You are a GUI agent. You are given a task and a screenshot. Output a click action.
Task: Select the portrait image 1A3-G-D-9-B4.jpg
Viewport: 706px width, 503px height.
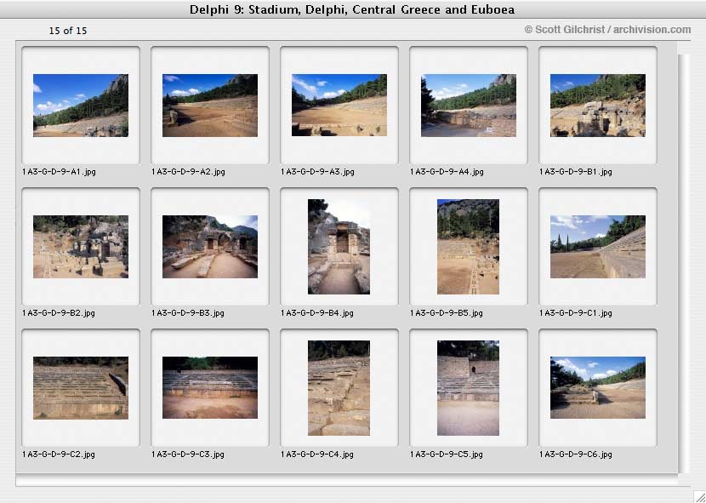tap(339, 247)
